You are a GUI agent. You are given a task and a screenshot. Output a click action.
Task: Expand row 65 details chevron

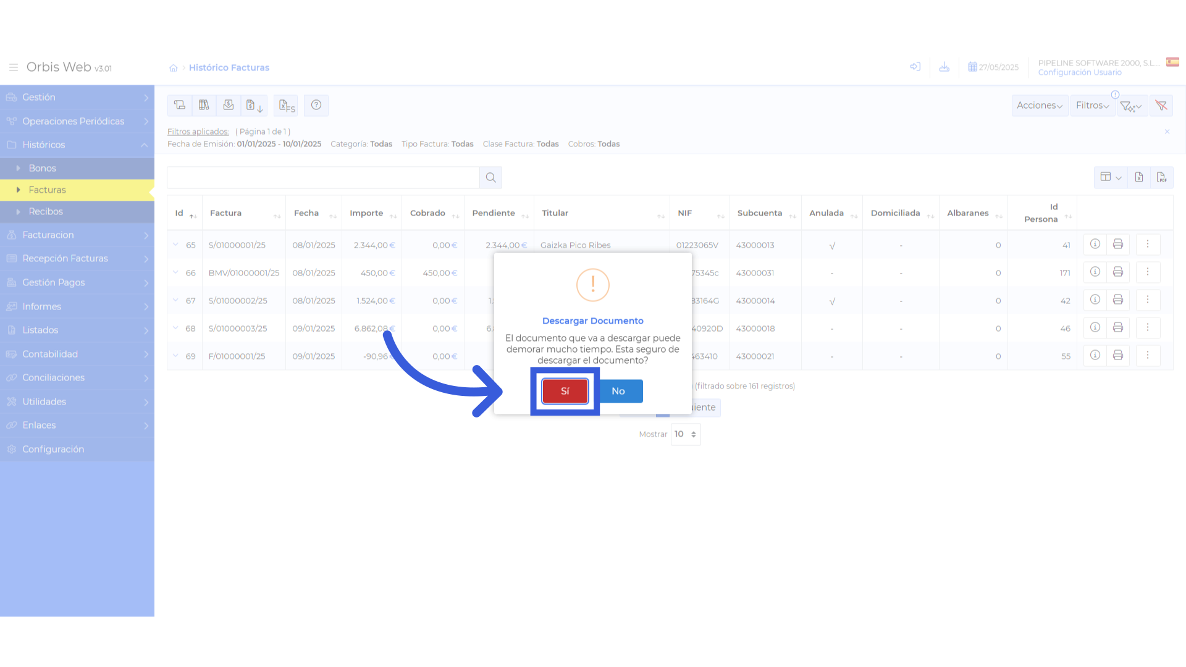[x=175, y=245]
